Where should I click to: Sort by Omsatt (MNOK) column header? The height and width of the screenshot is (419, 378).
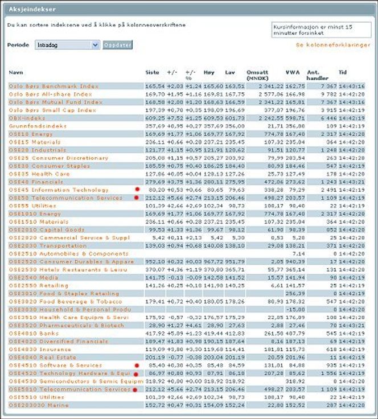pyautogui.click(x=257, y=75)
